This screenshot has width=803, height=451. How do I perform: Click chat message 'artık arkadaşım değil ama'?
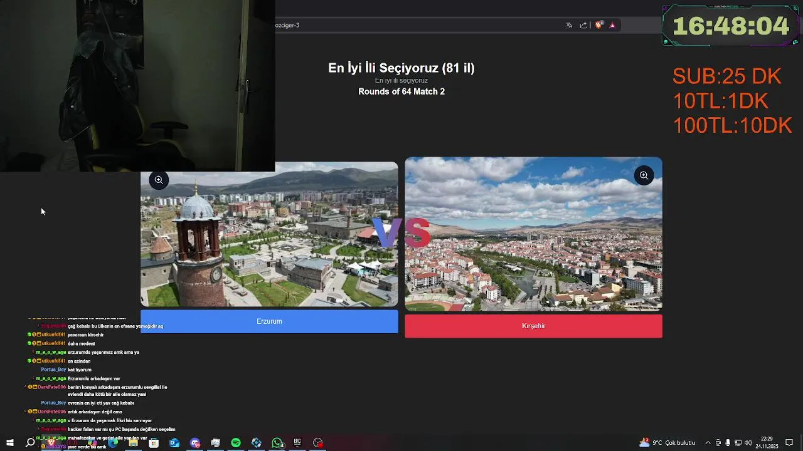point(95,412)
